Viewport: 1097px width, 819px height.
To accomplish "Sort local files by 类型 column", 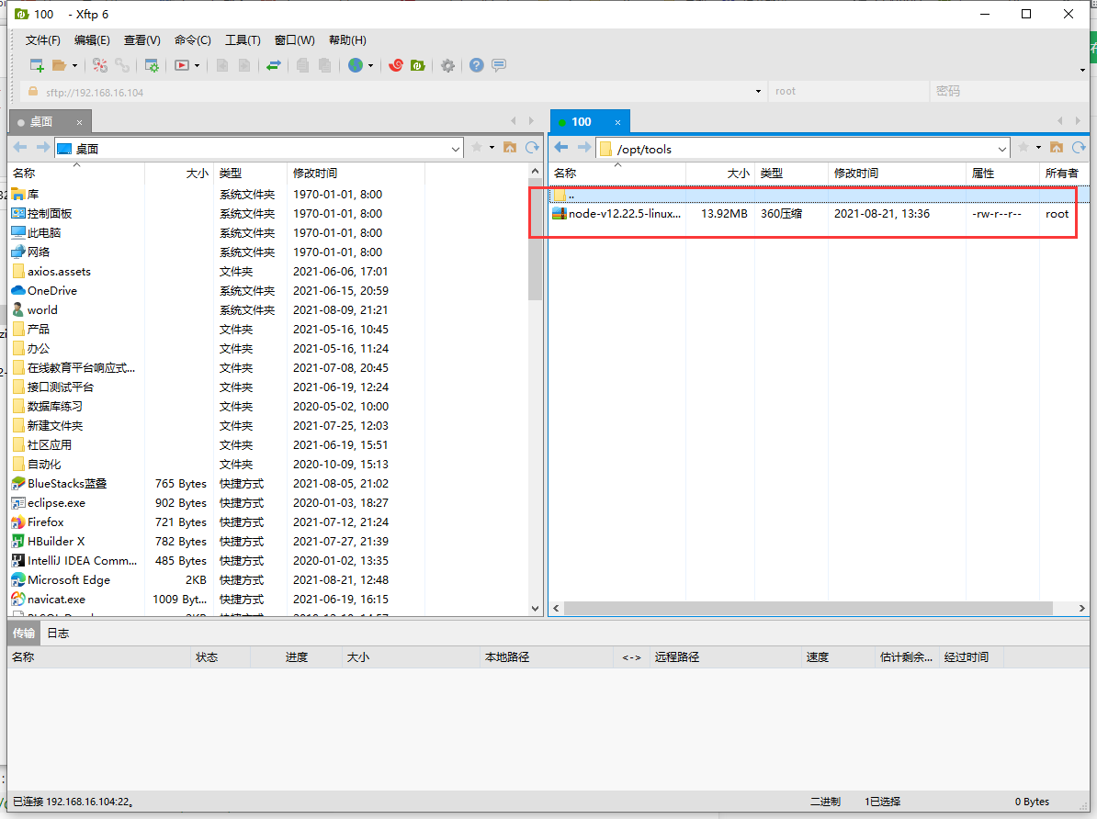I will pos(251,174).
